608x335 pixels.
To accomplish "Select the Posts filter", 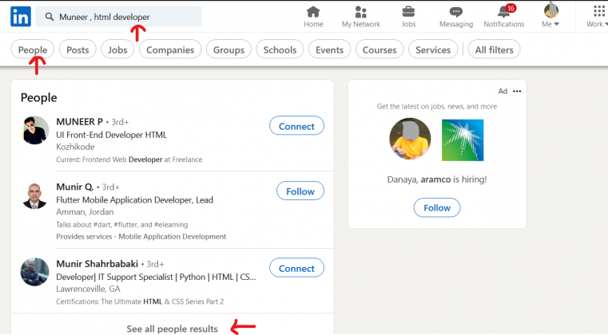I will [x=77, y=49].
